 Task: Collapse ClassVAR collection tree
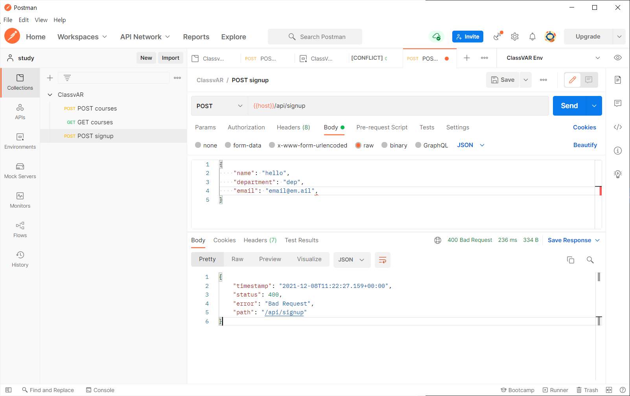[x=50, y=95]
